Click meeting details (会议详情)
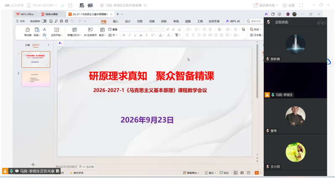This screenshot has height=178, width=335. (14, 5)
